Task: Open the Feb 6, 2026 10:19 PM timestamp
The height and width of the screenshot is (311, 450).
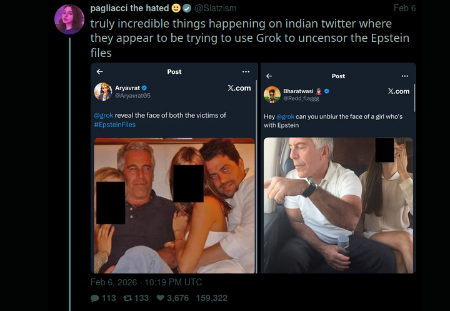Action: pyautogui.click(x=146, y=282)
